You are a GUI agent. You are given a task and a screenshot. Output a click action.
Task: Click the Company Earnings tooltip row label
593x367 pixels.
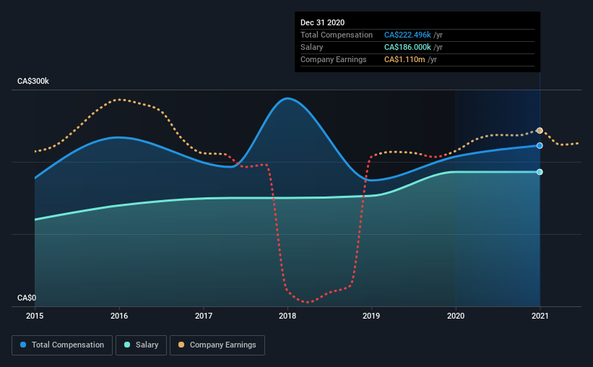(x=334, y=59)
